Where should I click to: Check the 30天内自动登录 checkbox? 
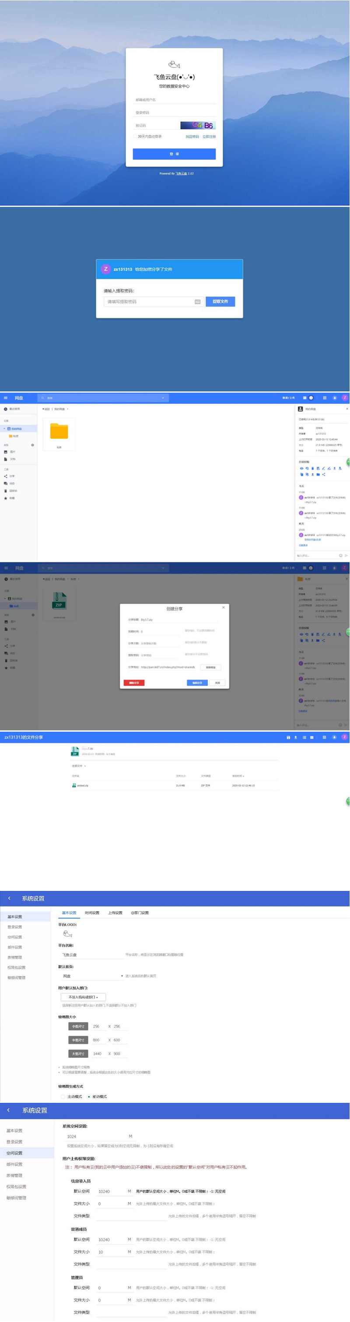coord(135,137)
